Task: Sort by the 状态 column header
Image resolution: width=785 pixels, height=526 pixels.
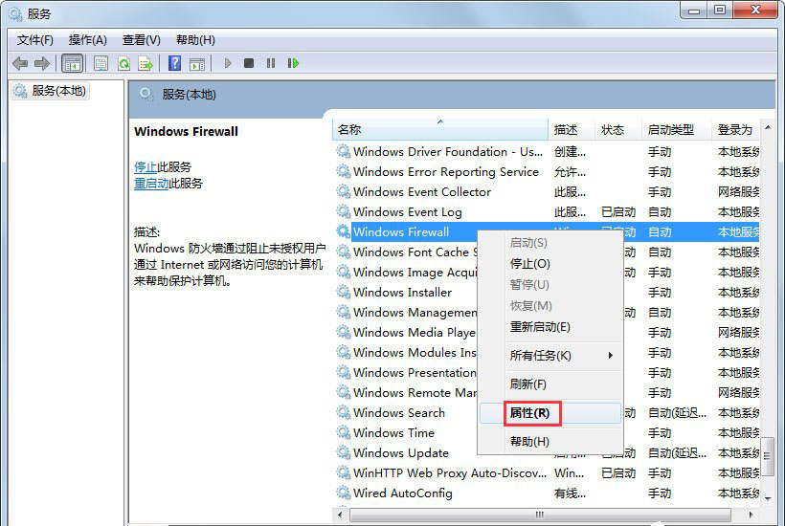Action: (617, 129)
